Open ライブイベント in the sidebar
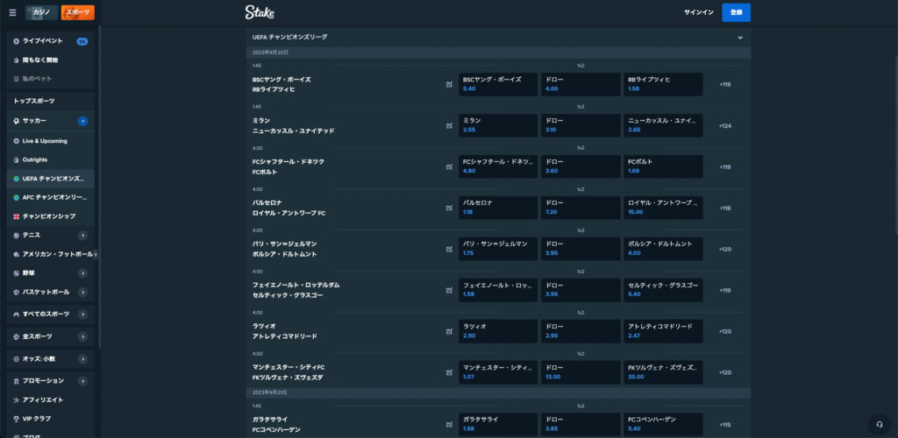The width and height of the screenshot is (898, 438). pos(50,41)
